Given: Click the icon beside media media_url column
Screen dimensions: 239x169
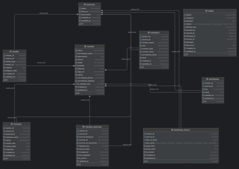Looking at the screenshot, I should 4,65.
